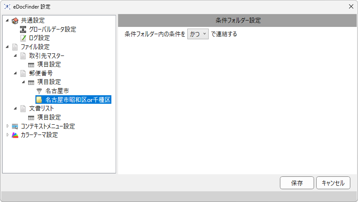Select 項目設定 under 文書リスト
358x202 pixels.
click(x=49, y=117)
